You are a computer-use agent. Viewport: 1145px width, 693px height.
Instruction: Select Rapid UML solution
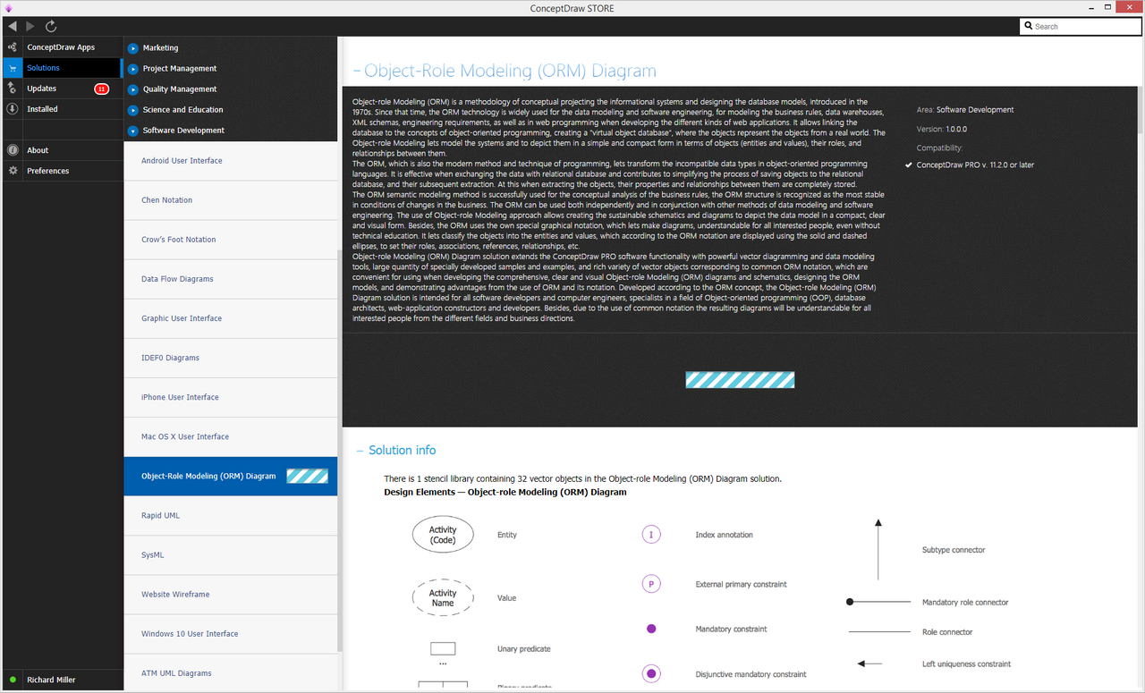[x=231, y=516]
